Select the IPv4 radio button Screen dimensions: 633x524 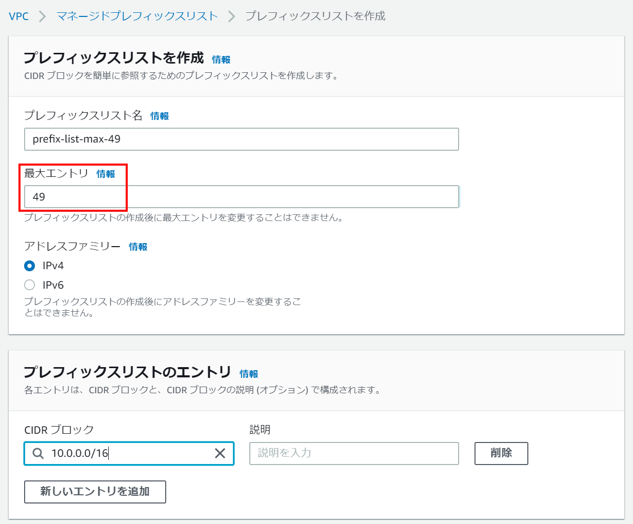(30, 266)
